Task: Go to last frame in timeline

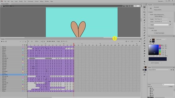Action: click(x=54, y=41)
